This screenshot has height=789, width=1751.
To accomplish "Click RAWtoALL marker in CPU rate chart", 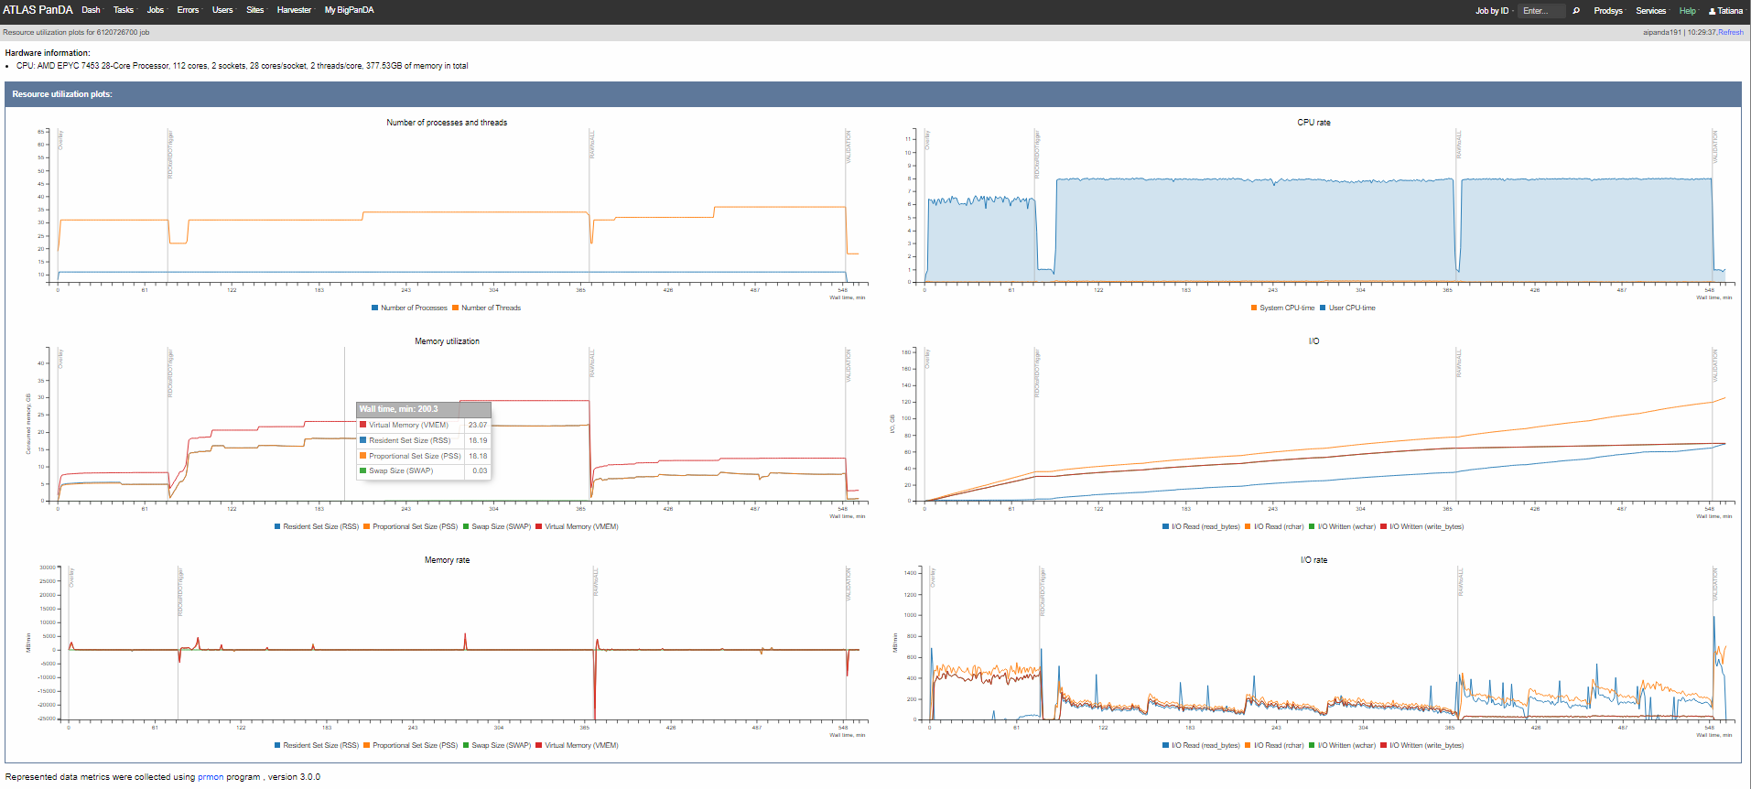I will coord(1459,144).
